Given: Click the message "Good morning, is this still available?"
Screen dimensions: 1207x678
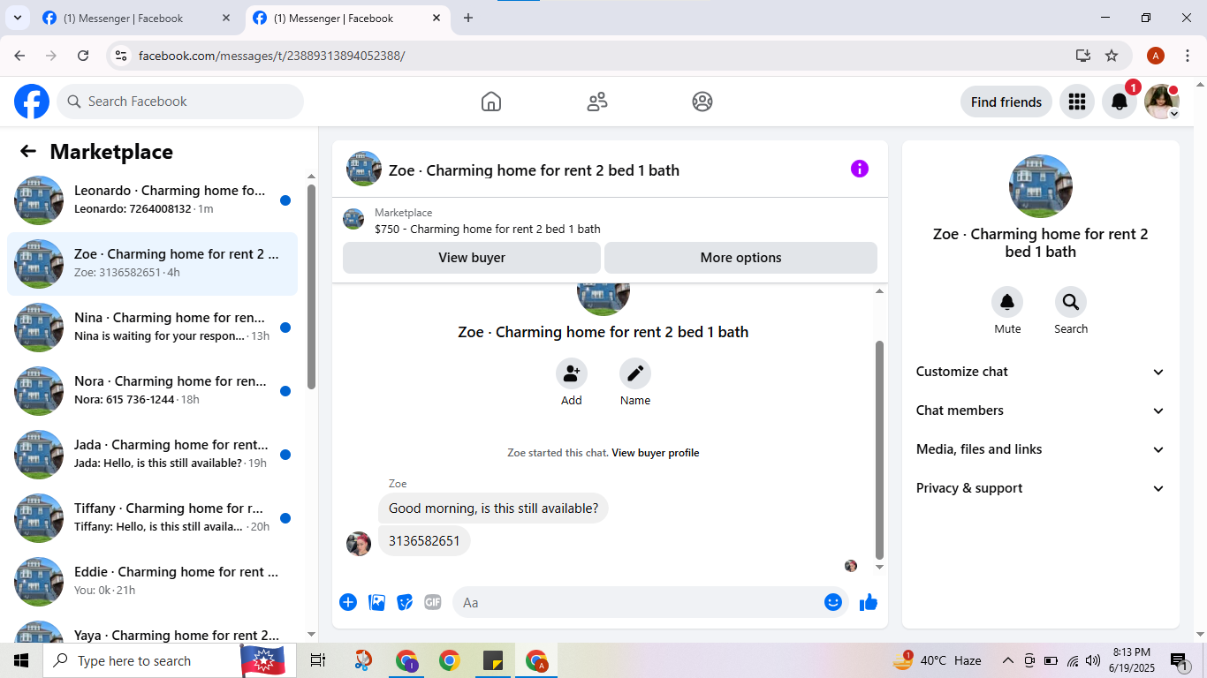Looking at the screenshot, I should (493, 508).
